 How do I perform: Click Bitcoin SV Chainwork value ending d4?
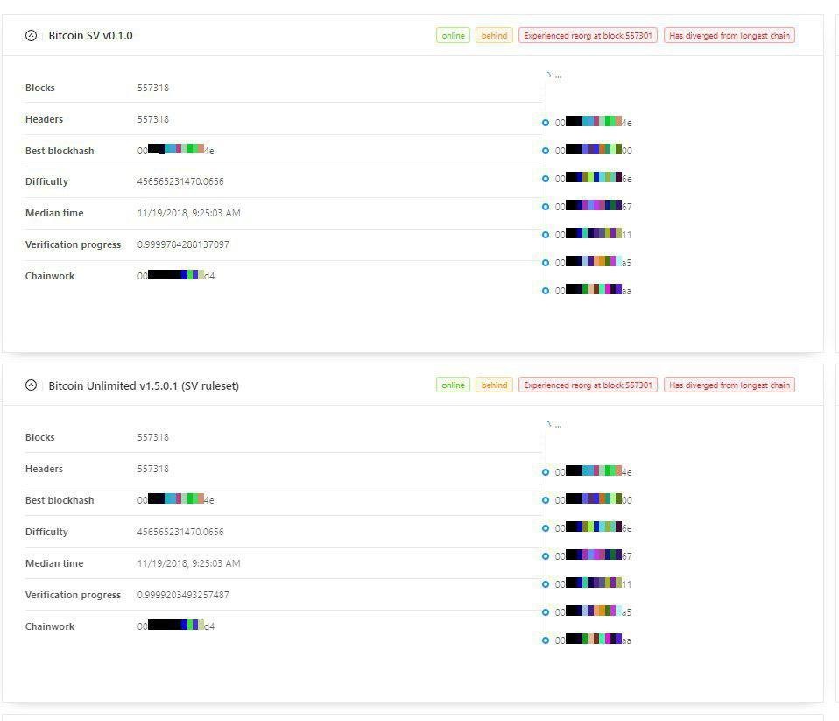(175, 276)
